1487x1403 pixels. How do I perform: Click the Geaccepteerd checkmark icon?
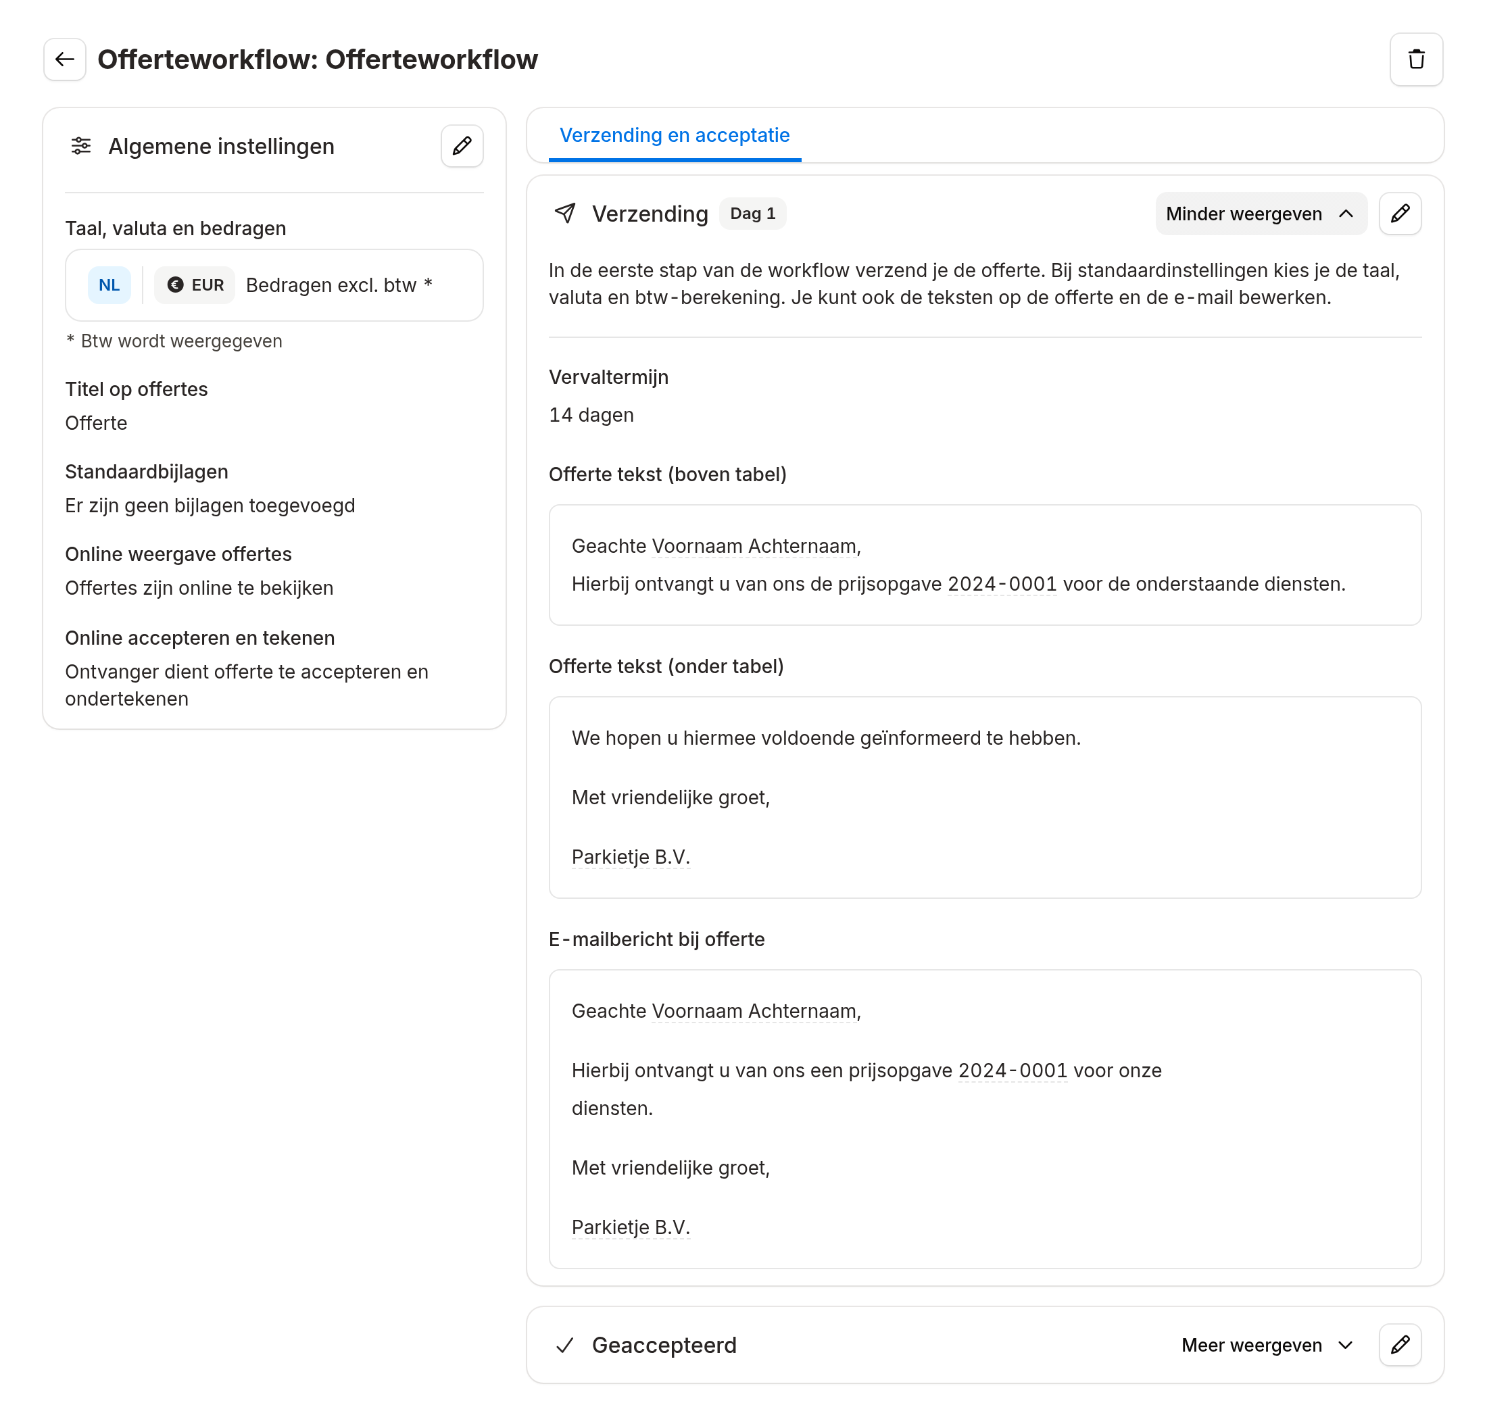click(x=566, y=1345)
